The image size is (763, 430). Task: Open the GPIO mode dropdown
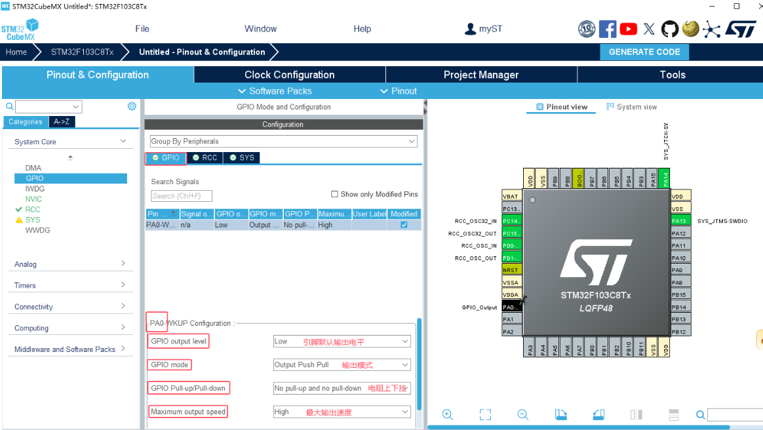(x=342, y=365)
